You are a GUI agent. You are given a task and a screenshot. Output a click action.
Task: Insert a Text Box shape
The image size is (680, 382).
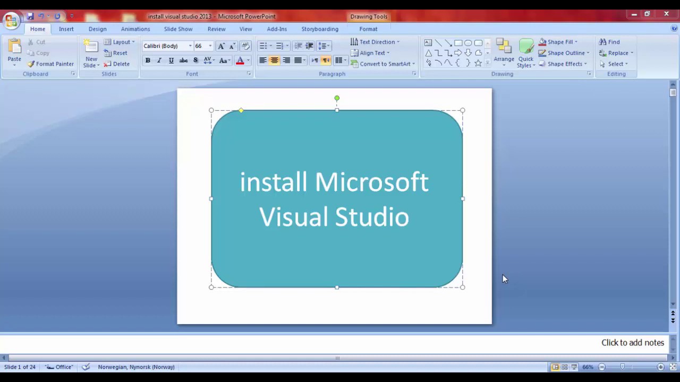428,43
